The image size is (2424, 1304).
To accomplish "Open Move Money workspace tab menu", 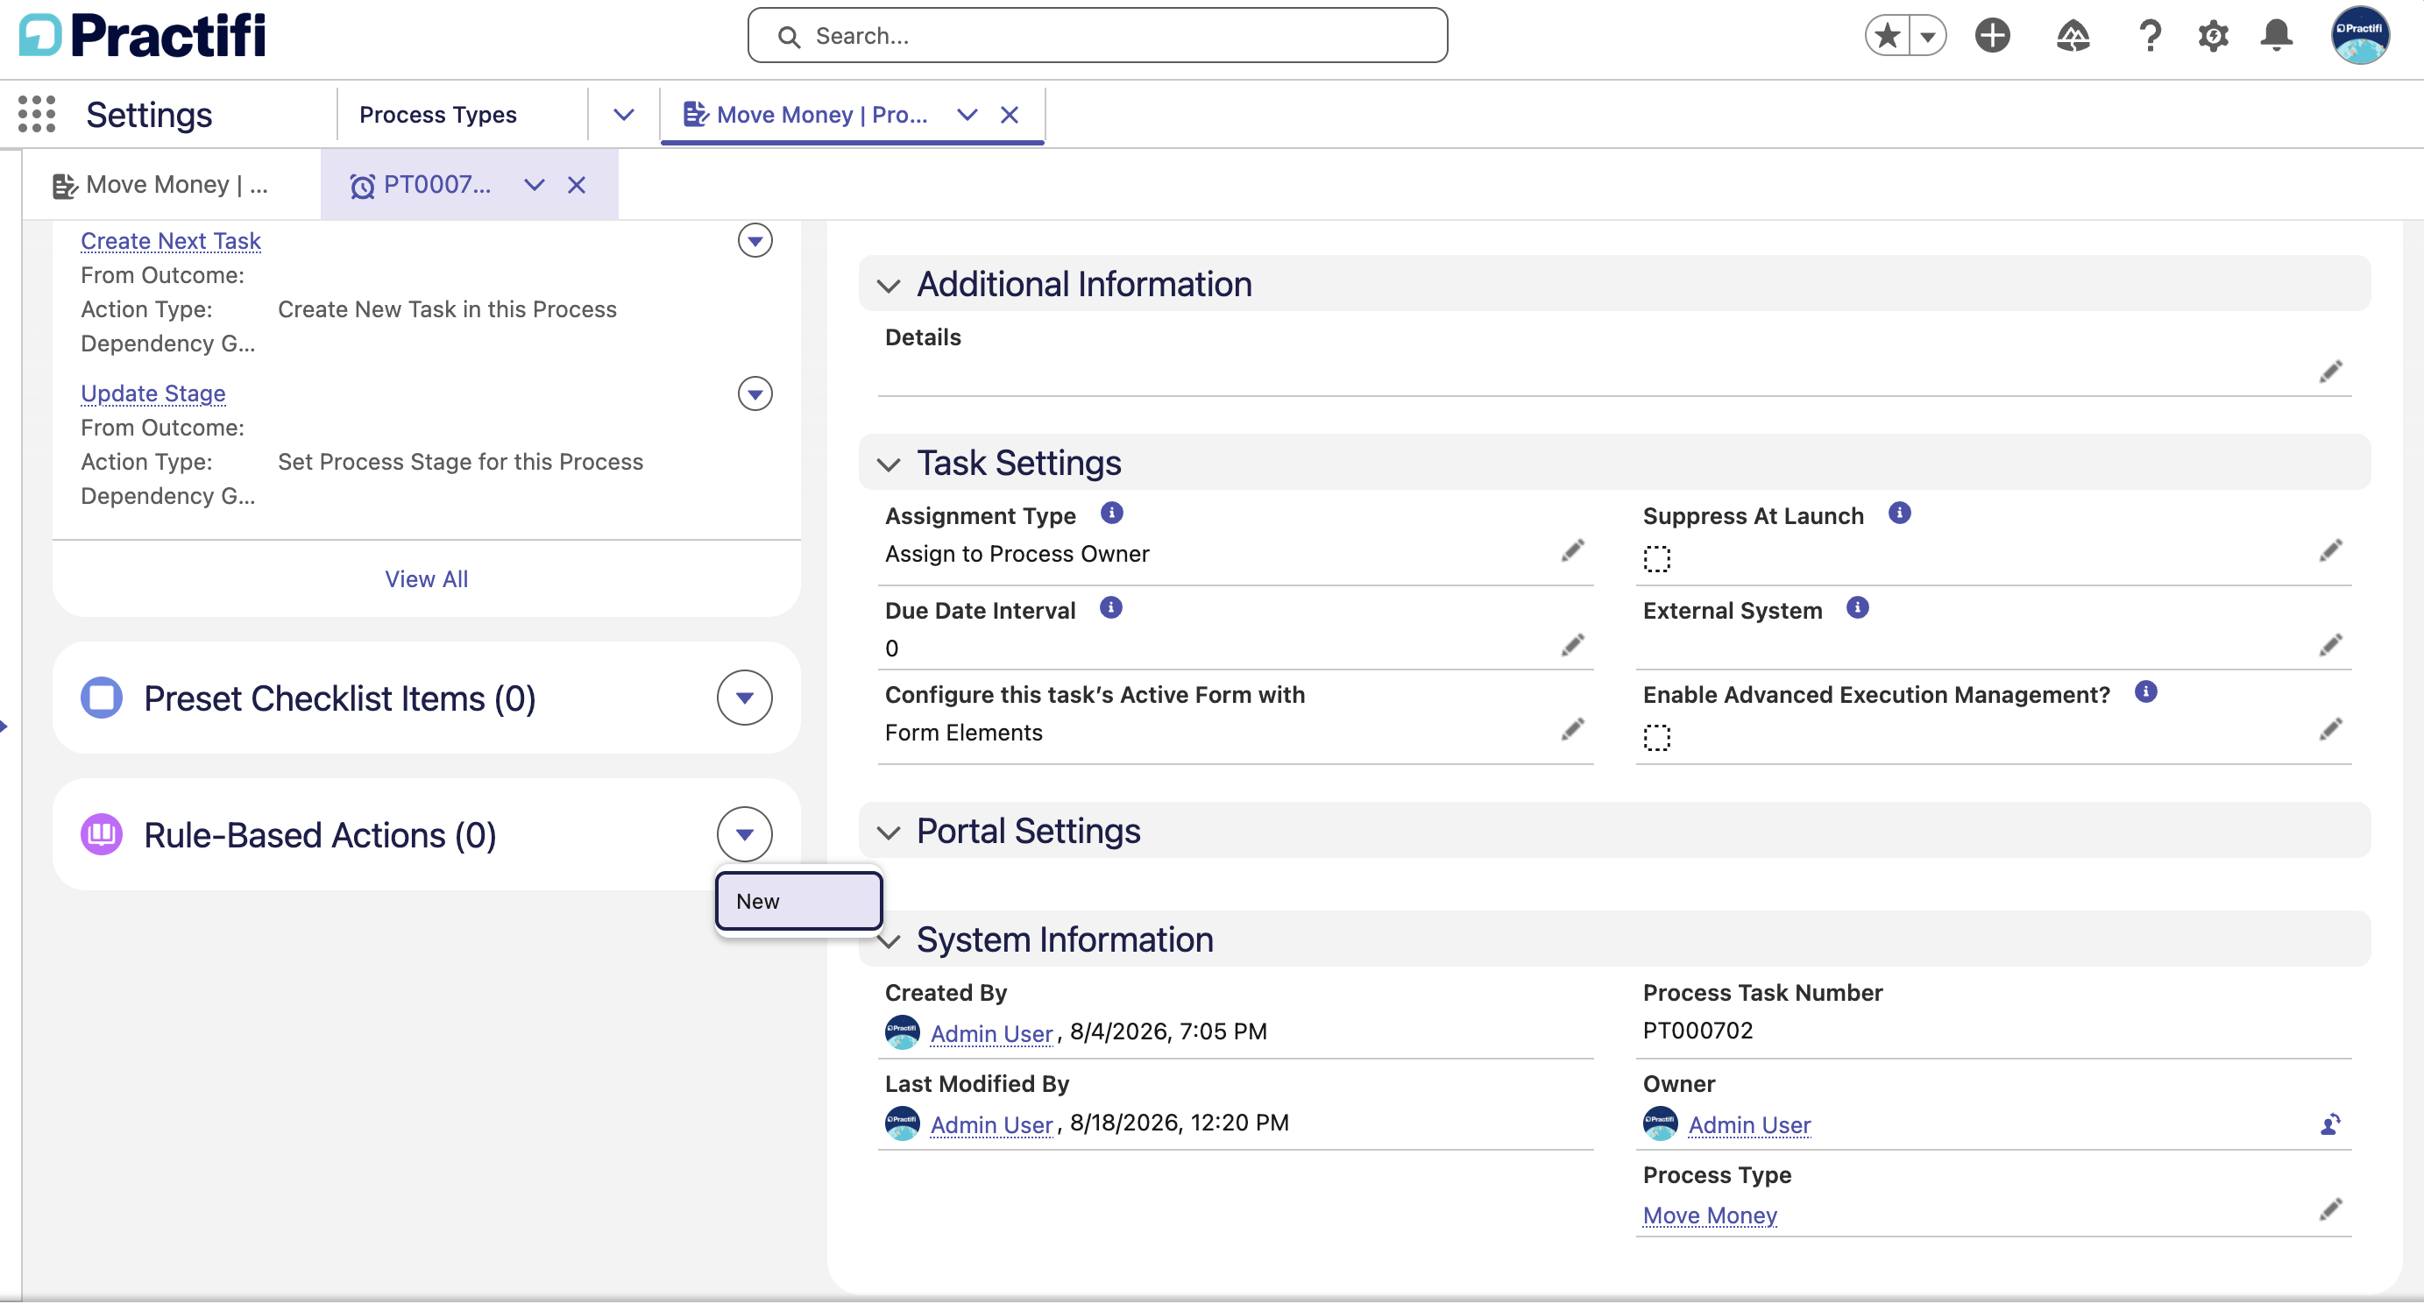I will pos(967,115).
